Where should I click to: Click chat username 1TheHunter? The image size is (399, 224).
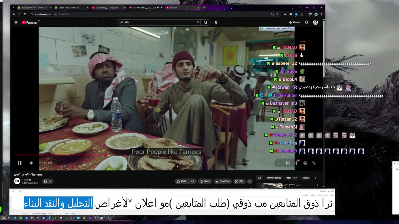(x=285, y=96)
